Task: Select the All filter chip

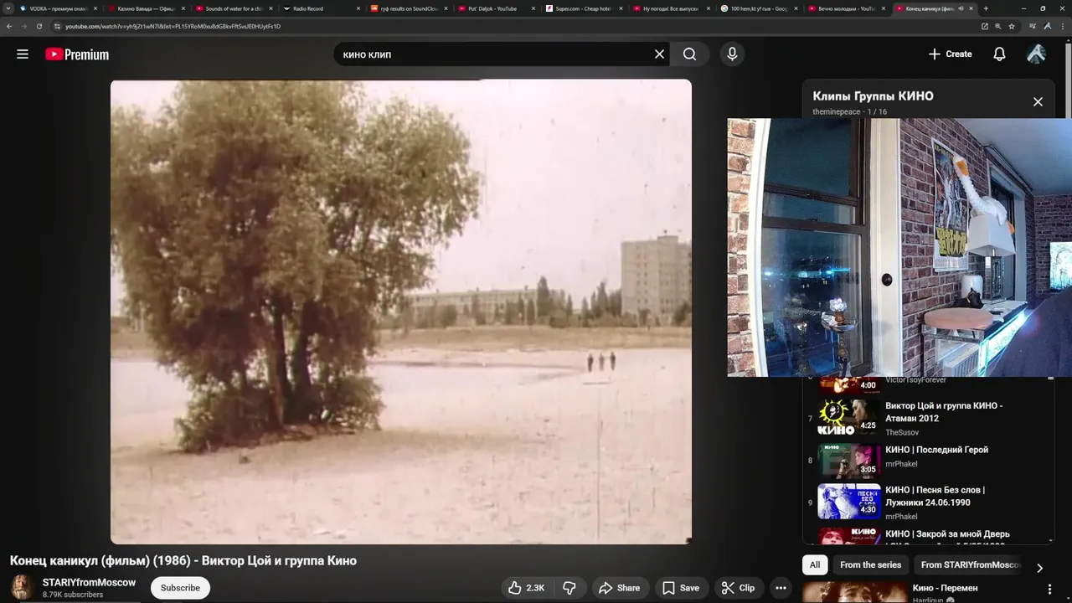Action: tap(815, 565)
